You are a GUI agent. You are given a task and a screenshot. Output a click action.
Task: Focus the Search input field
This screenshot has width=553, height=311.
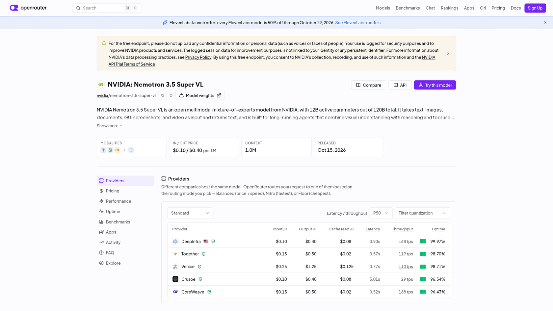click(107, 8)
